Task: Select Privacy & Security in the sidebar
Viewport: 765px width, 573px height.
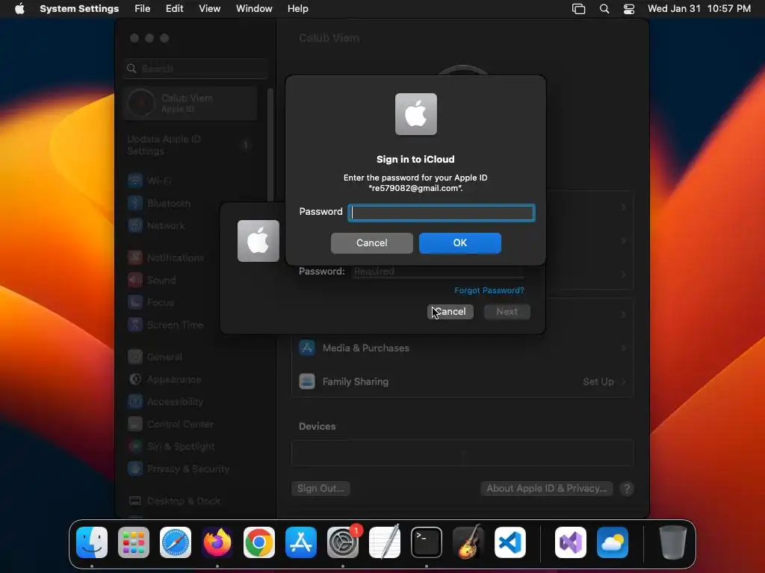Action: 191,469
